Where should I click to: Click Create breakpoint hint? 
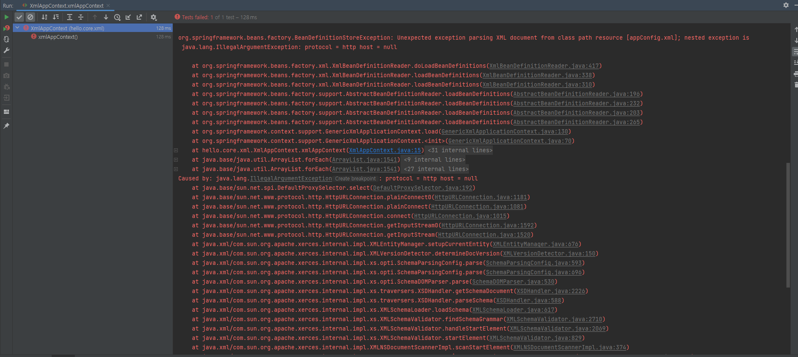coord(355,179)
